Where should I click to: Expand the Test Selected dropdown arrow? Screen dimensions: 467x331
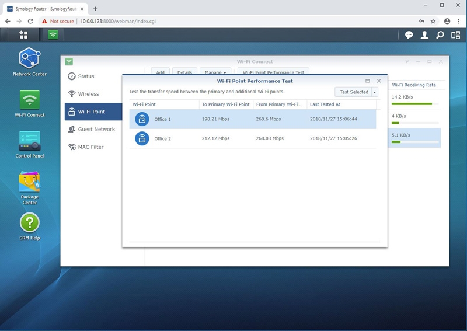(375, 92)
